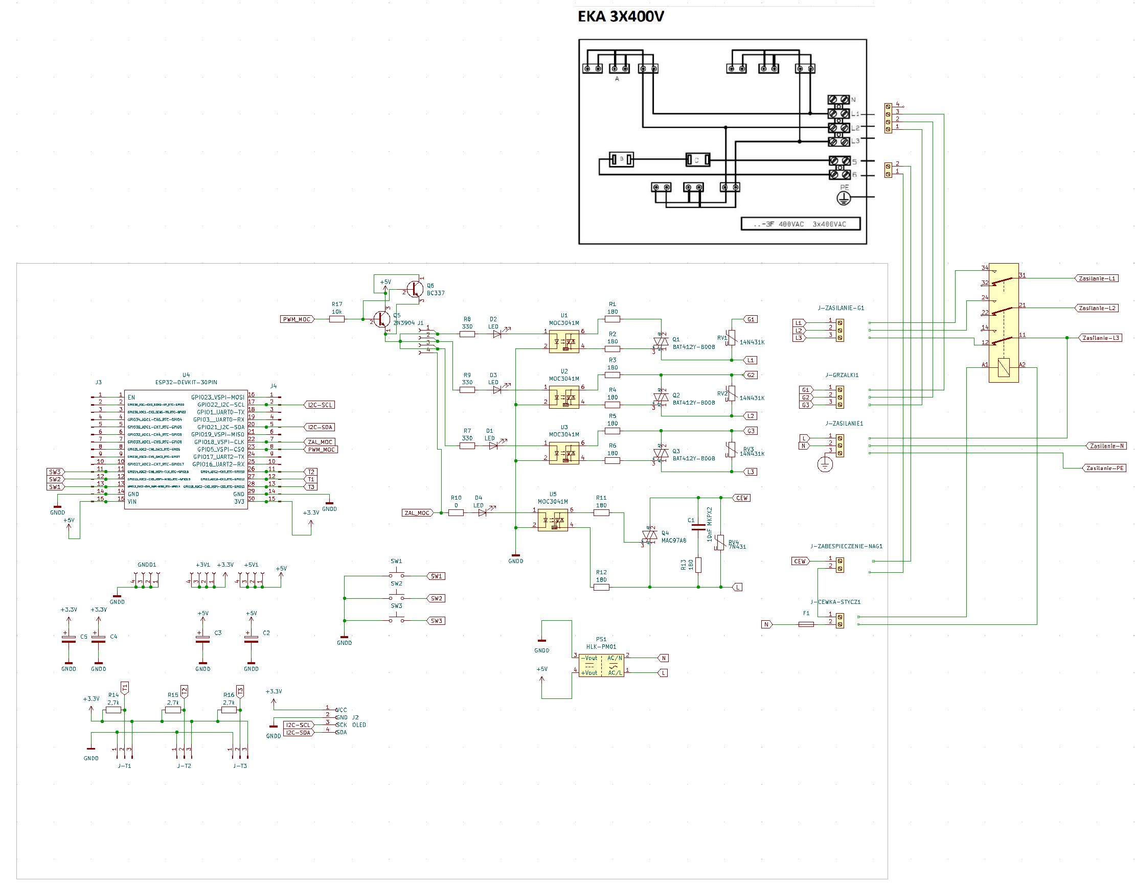
Task: Select the ESP32-DEVKIT-30PIN U4 module body
Action: (x=186, y=449)
